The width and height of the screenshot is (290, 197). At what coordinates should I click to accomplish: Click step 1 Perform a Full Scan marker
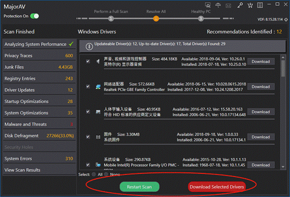(x=111, y=18)
